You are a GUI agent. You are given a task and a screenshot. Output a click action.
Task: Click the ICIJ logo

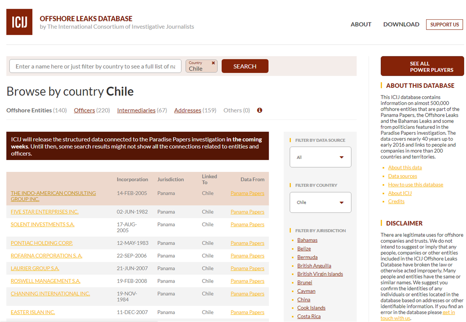point(19,22)
